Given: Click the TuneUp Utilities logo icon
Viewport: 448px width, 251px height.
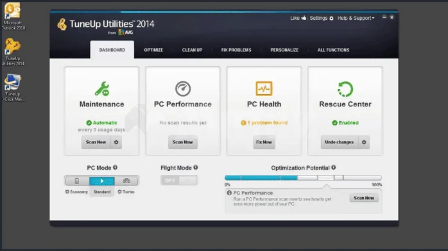Looking at the screenshot, I should [62, 24].
